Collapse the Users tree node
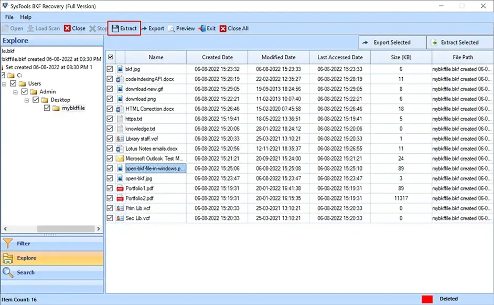Image resolution: width=494 pixels, height=305 pixels. pos(4,84)
